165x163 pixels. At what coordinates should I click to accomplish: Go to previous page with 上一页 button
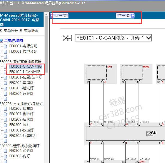(59, 16)
